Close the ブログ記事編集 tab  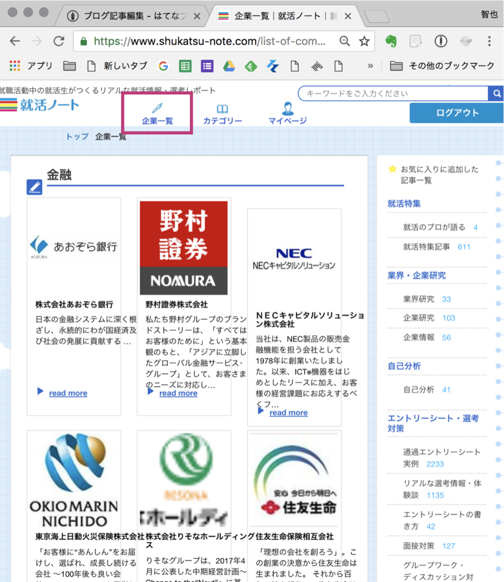pyautogui.click(x=197, y=16)
